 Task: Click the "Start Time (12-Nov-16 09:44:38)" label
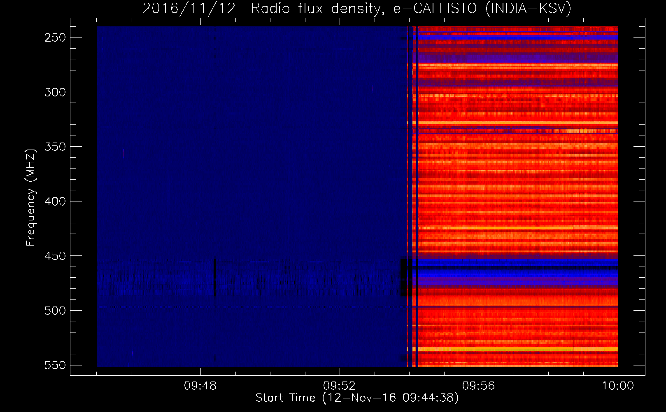pyautogui.click(x=357, y=398)
